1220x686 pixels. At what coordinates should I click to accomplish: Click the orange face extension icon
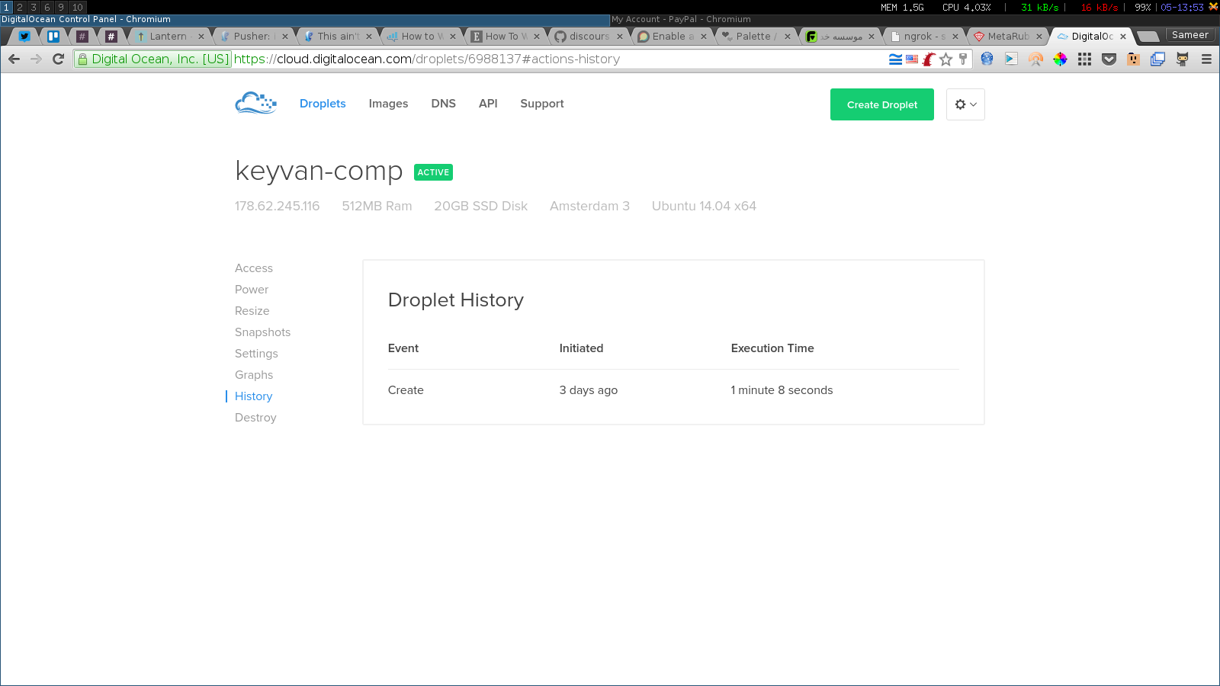coord(1133,59)
